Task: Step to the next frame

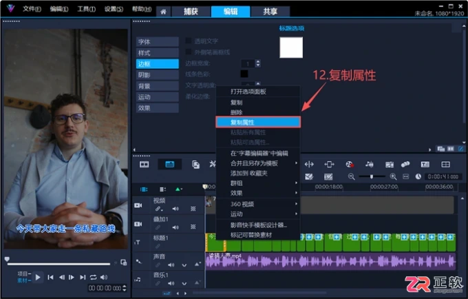Action: (x=72, y=277)
